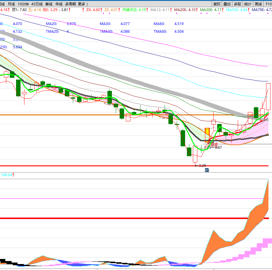Switch to the 10分钟 period tab
This screenshot has height=270, width=272.
(23, 4)
